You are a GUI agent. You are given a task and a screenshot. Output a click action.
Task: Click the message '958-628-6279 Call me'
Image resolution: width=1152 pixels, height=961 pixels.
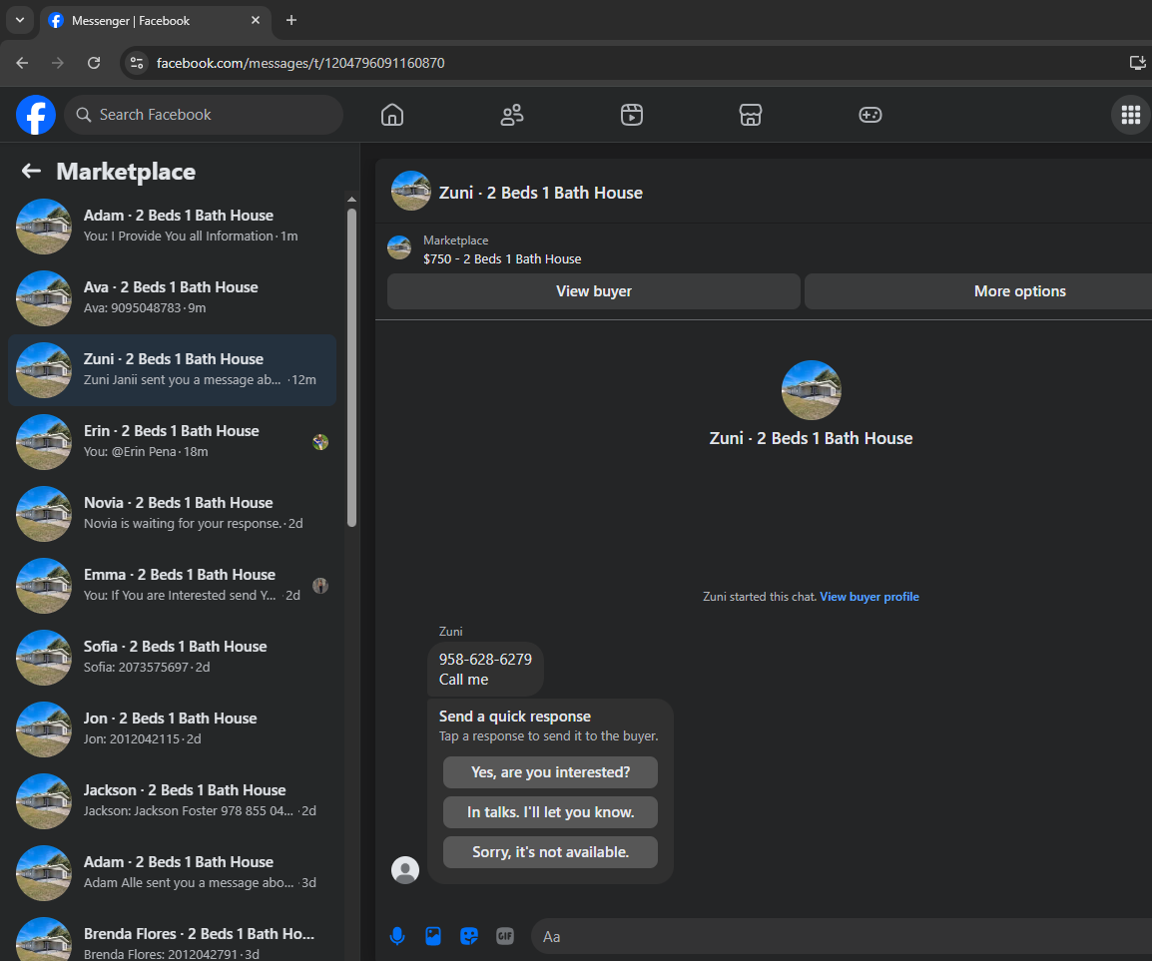click(x=485, y=669)
